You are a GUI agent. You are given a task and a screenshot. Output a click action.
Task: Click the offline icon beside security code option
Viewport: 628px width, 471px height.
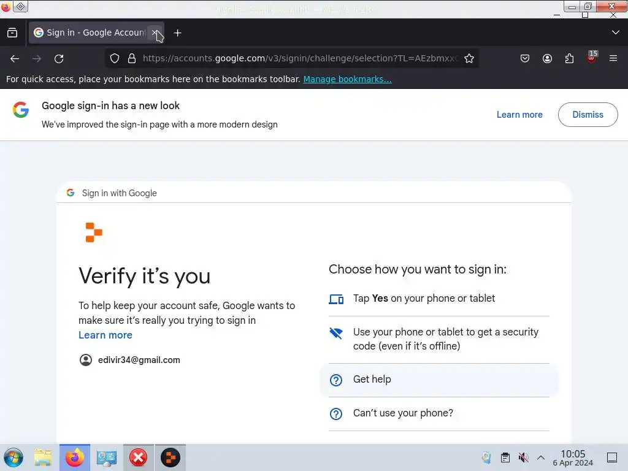tap(336, 333)
